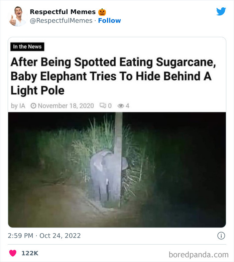Click the boredpanda.com watermark
This screenshot has height=262, width=234.
click(x=199, y=254)
